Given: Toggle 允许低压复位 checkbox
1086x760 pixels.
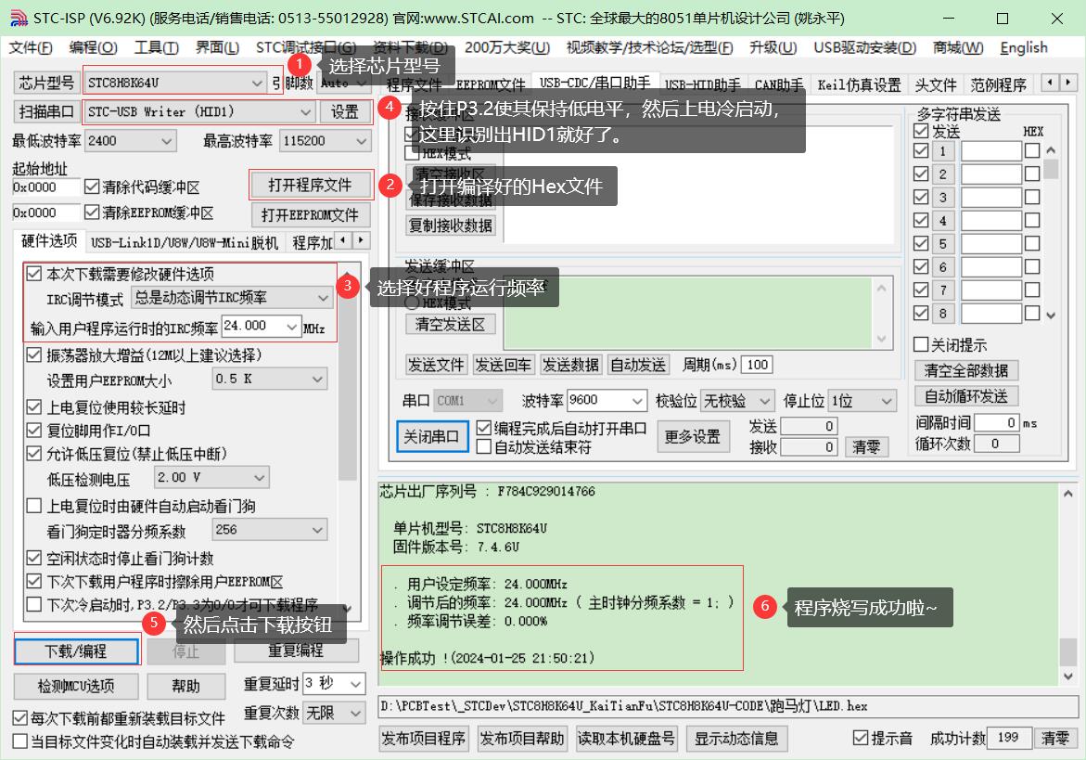Looking at the screenshot, I should 33,454.
